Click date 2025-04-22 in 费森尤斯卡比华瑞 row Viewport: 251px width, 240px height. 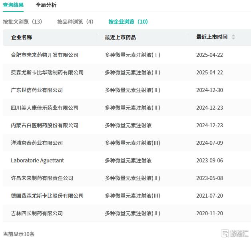(x=209, y=72)
